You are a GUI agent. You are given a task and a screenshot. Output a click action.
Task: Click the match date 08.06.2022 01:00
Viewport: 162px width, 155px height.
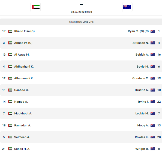(x=81, y=12)
